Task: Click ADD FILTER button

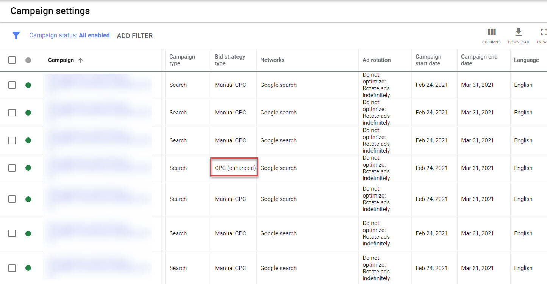Action: [x=134, y=36]
